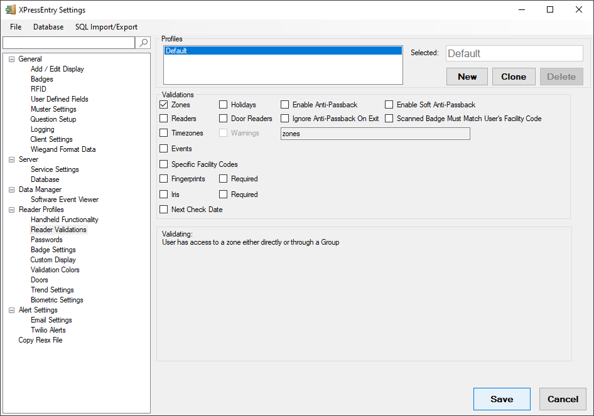The image size is (594, 416).
Task: Collapse the Alert Settings tree node
Action: (12, 310)
